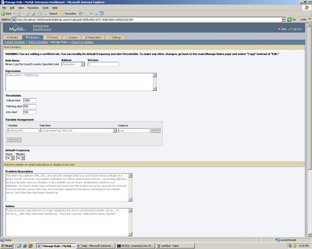Click the Mail icon in toolbar
312x249 pixels.
(x=88, y=14)
